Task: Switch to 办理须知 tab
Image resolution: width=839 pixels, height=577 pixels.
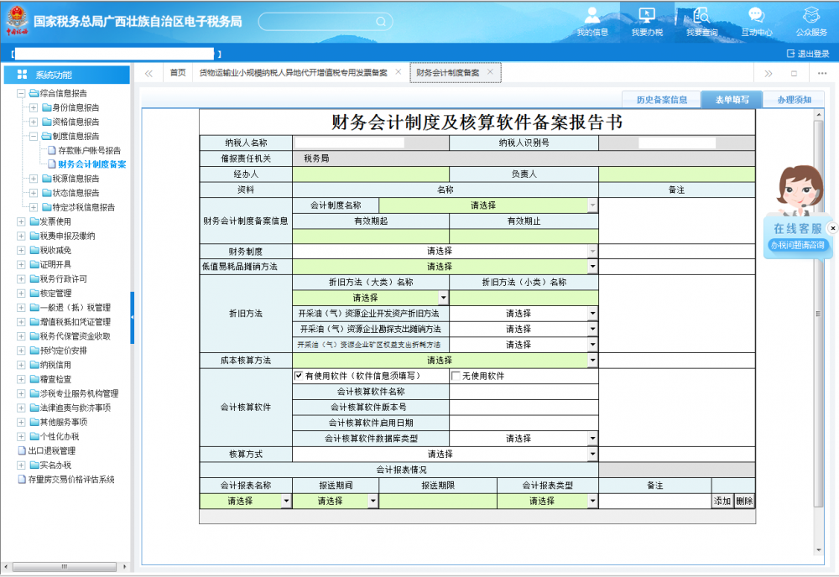Action: (793, 100)
